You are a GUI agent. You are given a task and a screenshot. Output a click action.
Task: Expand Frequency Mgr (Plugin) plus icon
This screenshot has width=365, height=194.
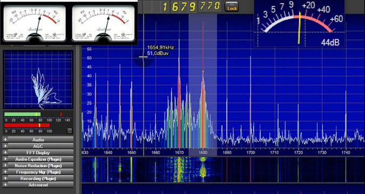pos(5,172)
